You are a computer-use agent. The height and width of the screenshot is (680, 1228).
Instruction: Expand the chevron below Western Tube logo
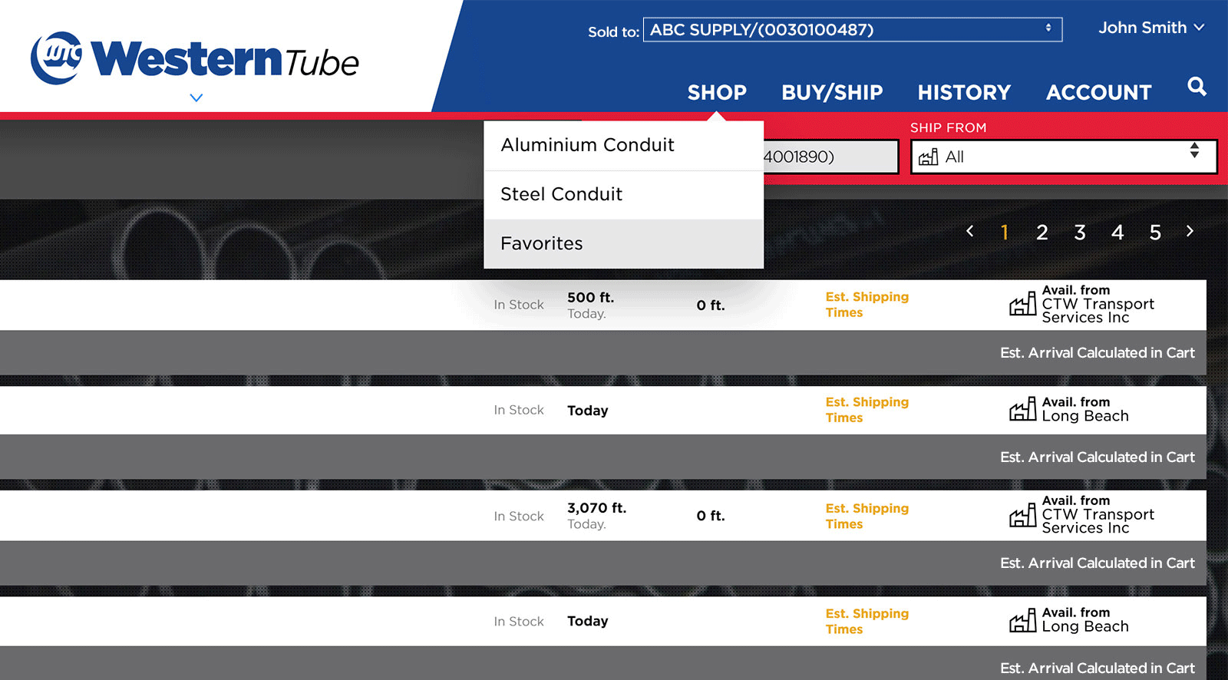pyautogui.click(x=196, y=98)
